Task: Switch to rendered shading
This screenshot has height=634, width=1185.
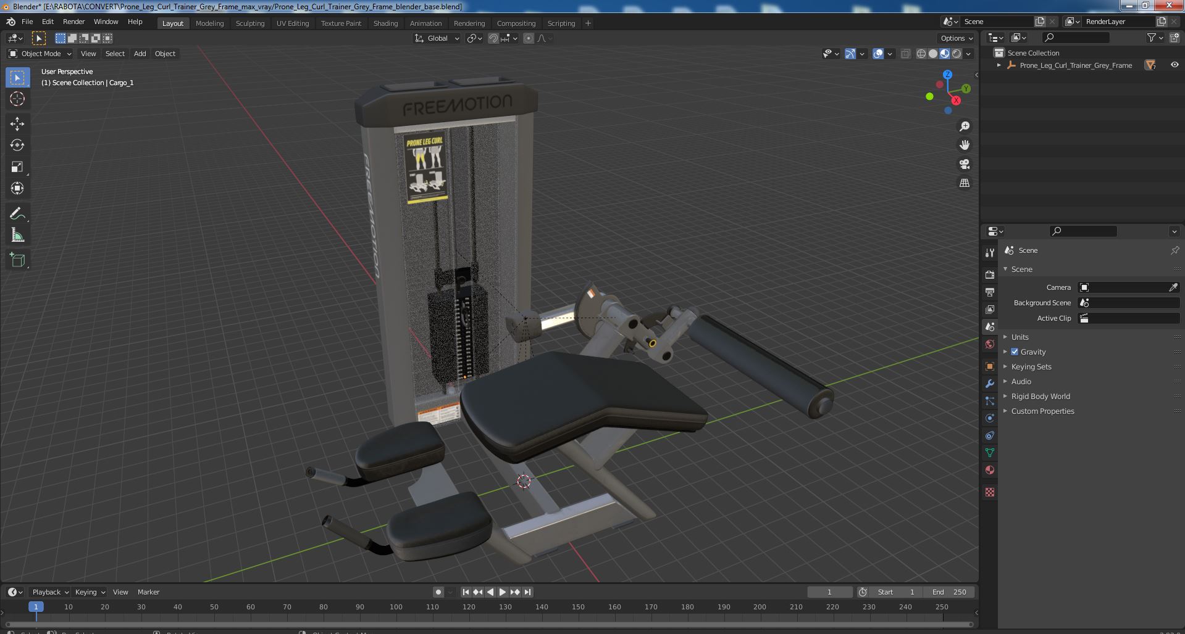Action: (x=956, y=54)
